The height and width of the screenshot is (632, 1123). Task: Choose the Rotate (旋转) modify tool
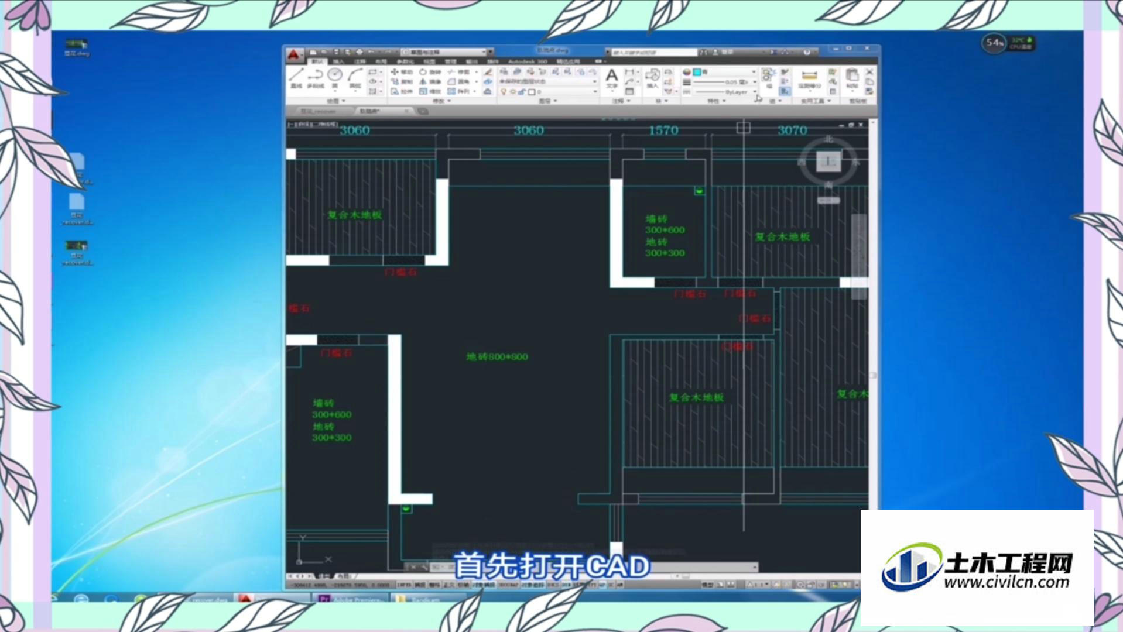coord(430,72)
